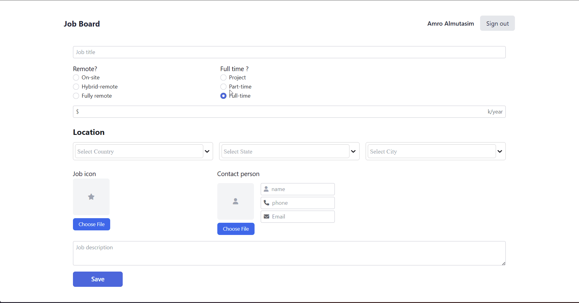Focus the Job title input field
The image size is (579, 303).
pyautogui.click(x=289, y=52)
